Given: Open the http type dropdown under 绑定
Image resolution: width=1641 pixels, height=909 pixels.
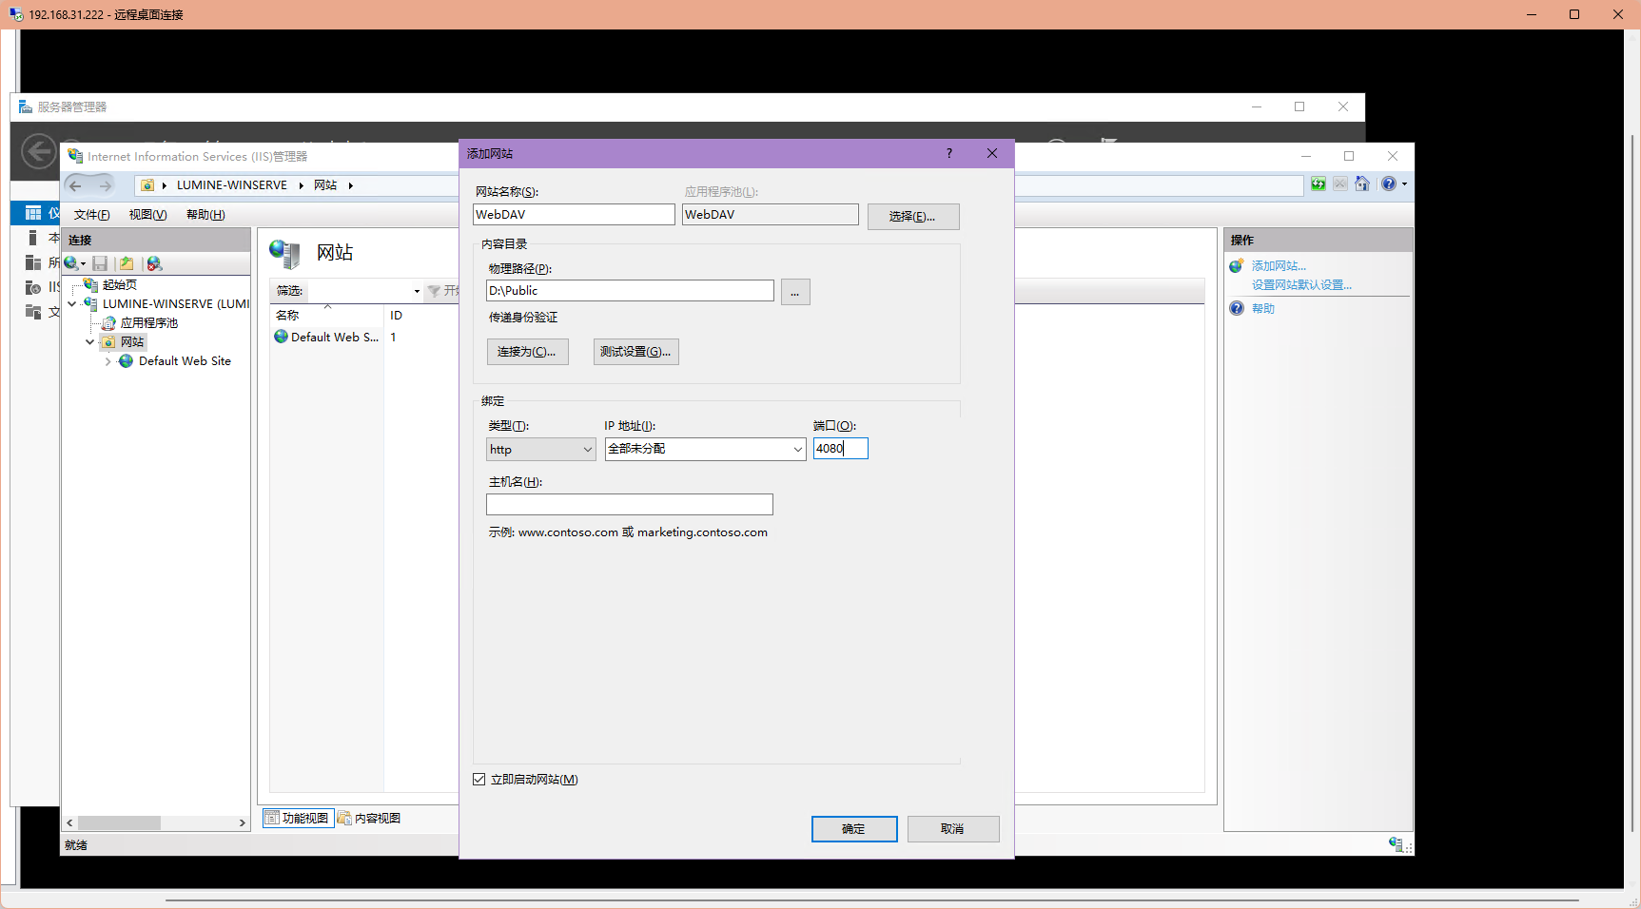Looking at the screenshot, I should pos(587,449).
